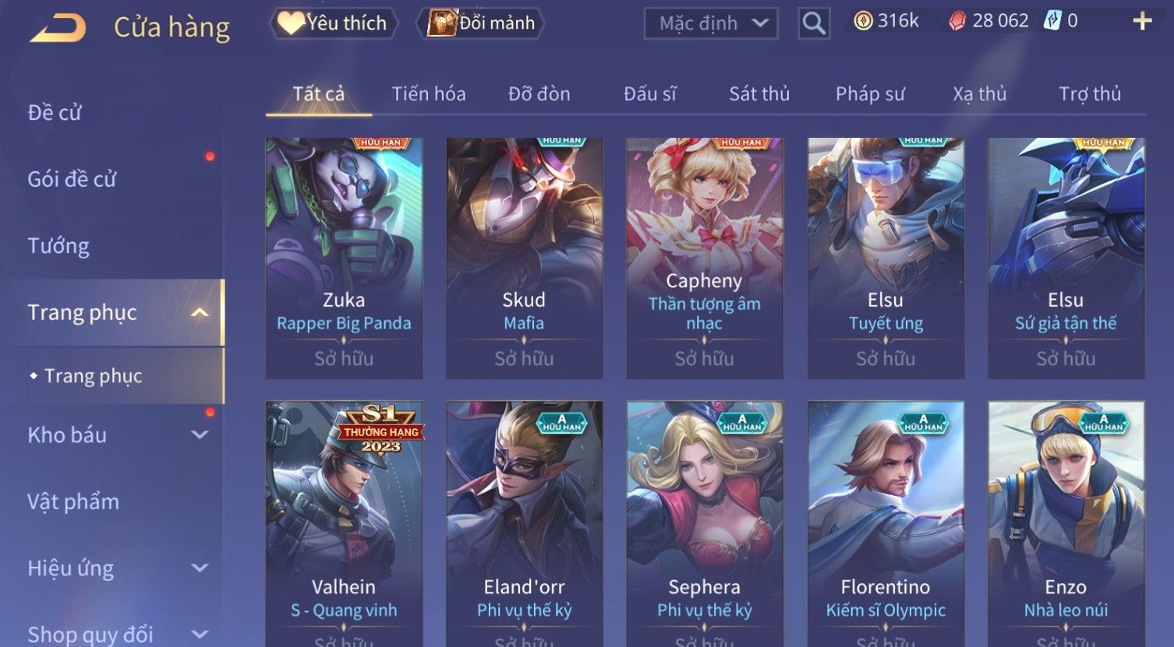Tap the plus icon to add currency

pyautogui.click(x=1142, y=21)
